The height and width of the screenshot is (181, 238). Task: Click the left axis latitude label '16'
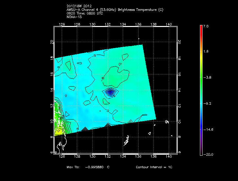click(x=52, y=74)
